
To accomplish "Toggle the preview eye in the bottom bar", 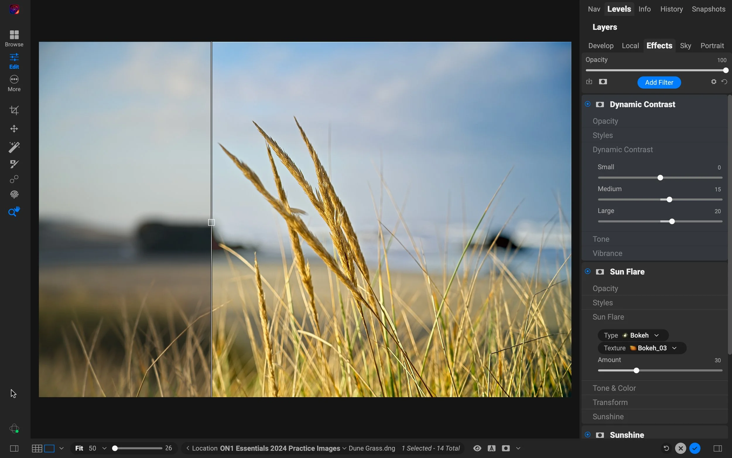I will [477, 448].
